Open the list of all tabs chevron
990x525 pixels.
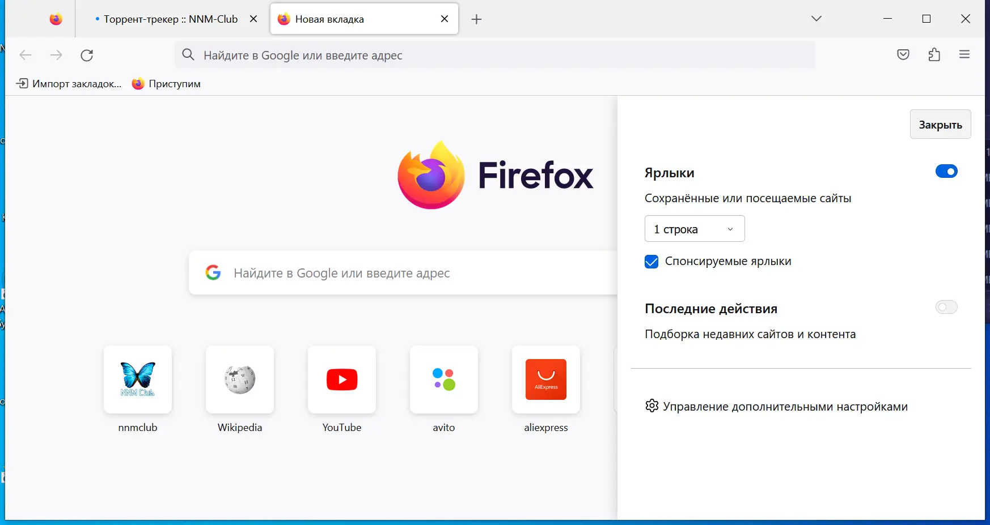tap(816, 19)
